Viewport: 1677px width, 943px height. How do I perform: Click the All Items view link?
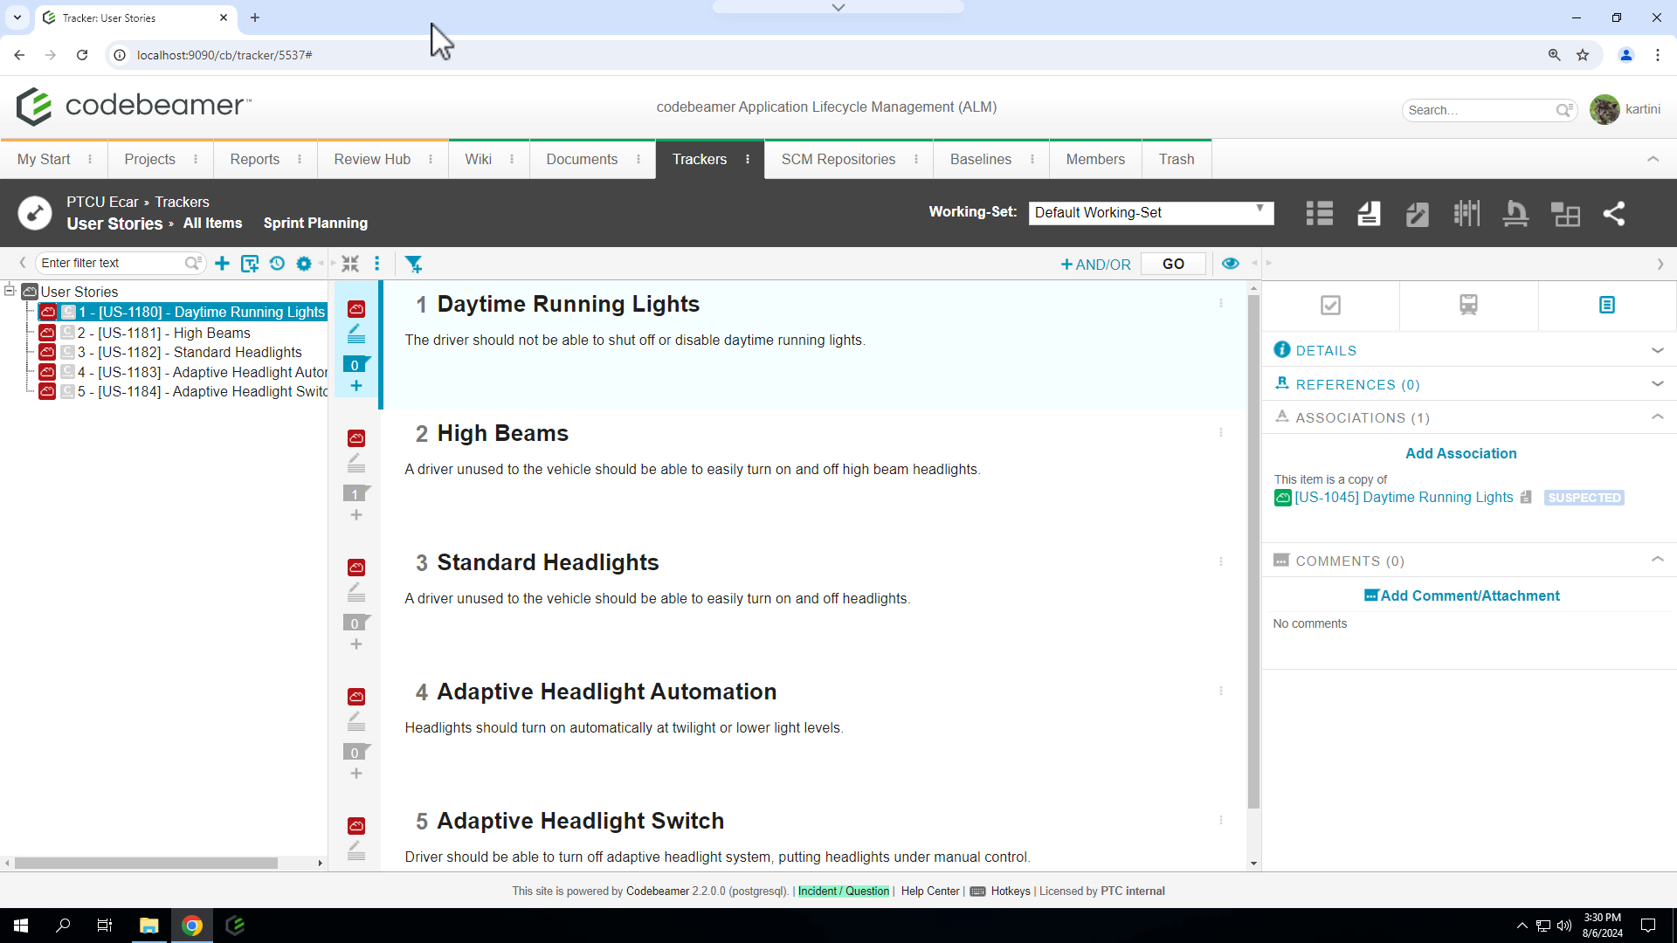click(x=212, y=224)
